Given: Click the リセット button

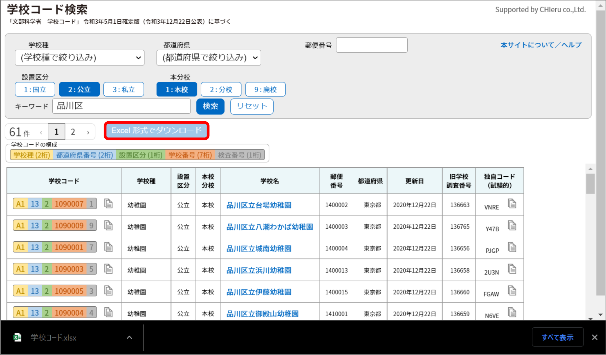Looking at the screenshot, I should coord(252,106).
